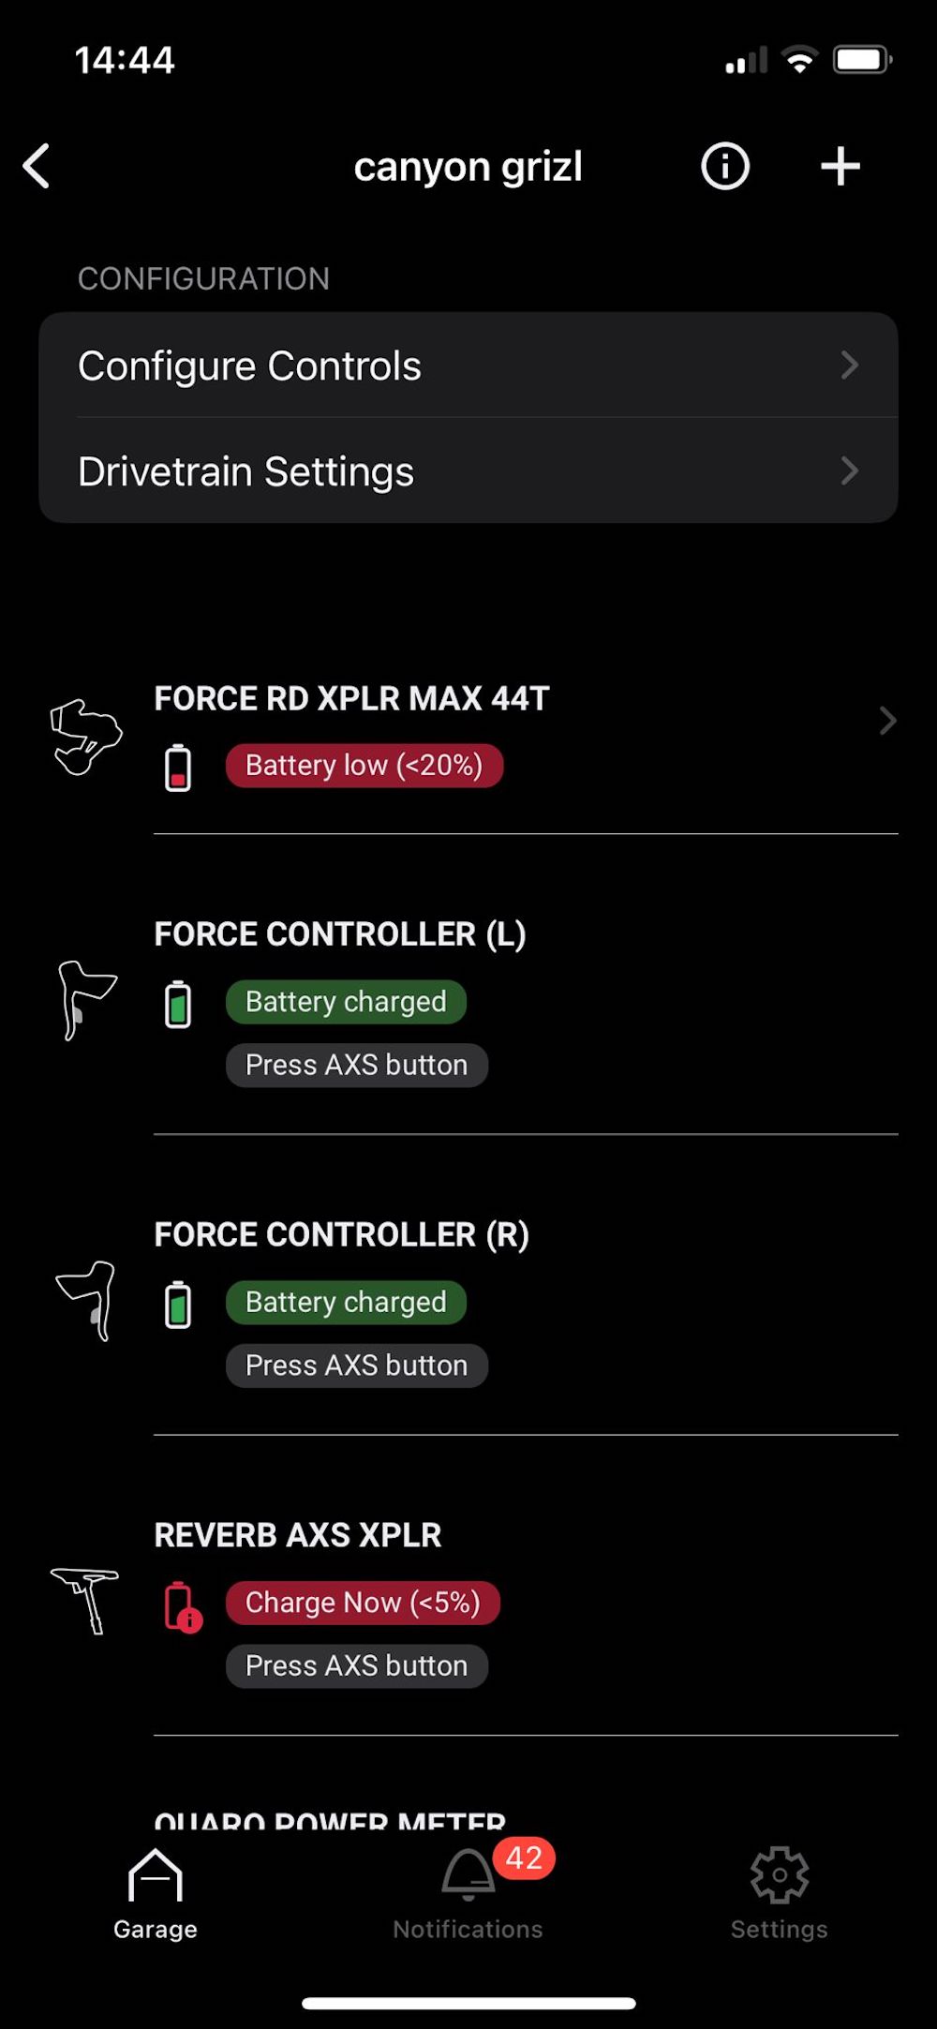Expand the Force RD XPLR details chevron

point(886,721)
